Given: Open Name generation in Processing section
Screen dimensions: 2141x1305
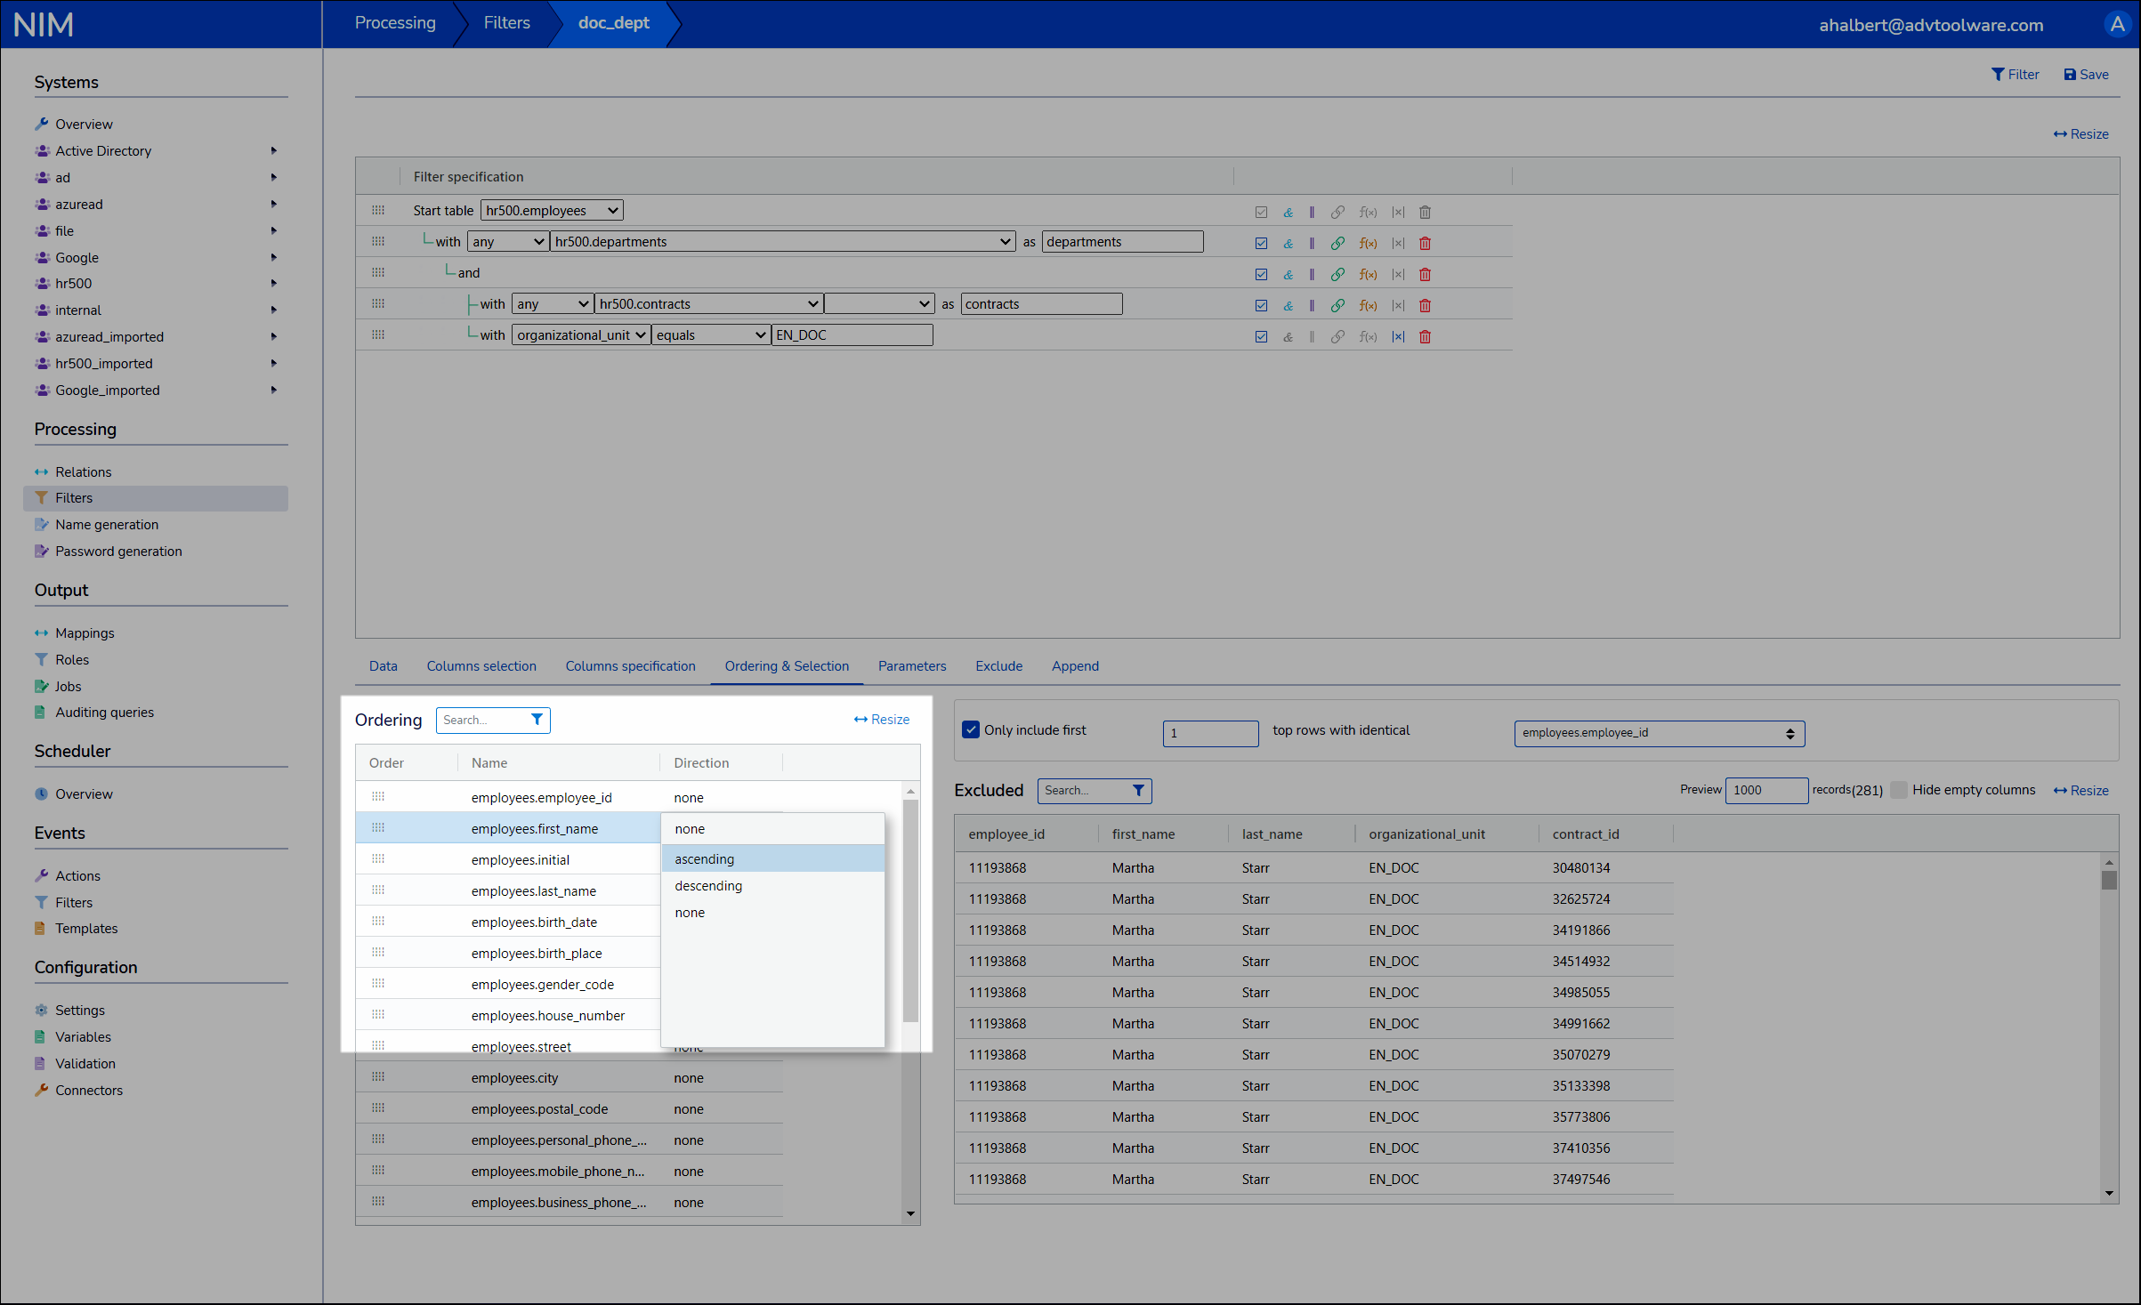Looking at the screenshot, I should click(x=107, y=525).
